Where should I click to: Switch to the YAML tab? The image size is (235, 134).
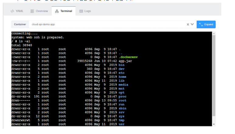[x=17, y=11]
